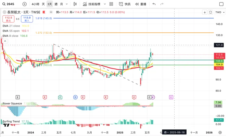Viewport: 226px width, 137px height.
Task: Switch to the 天 daily interval
Action: 43,4
